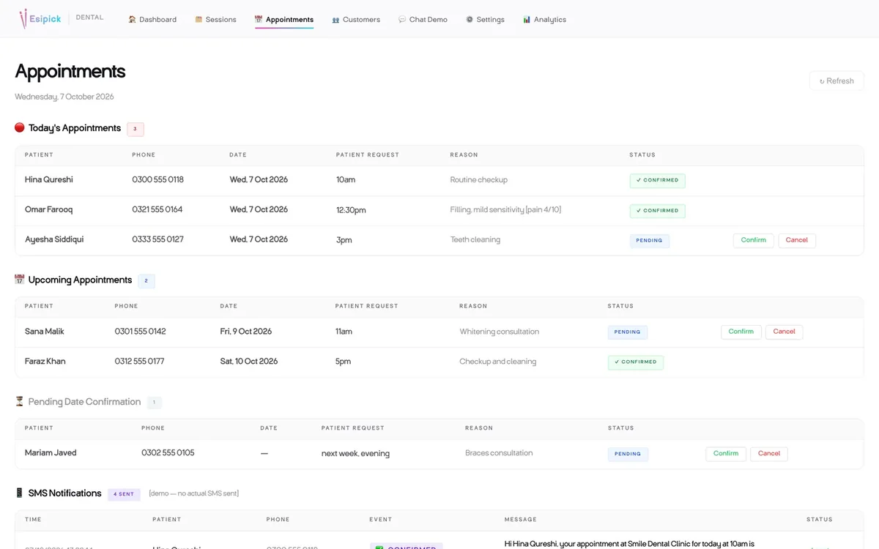
Task: Click the calendar icon beside Upcoming Appointments
Action: 20,280
